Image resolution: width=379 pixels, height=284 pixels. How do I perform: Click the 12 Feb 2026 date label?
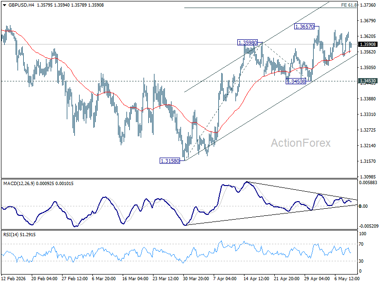(x=14, y=279)
